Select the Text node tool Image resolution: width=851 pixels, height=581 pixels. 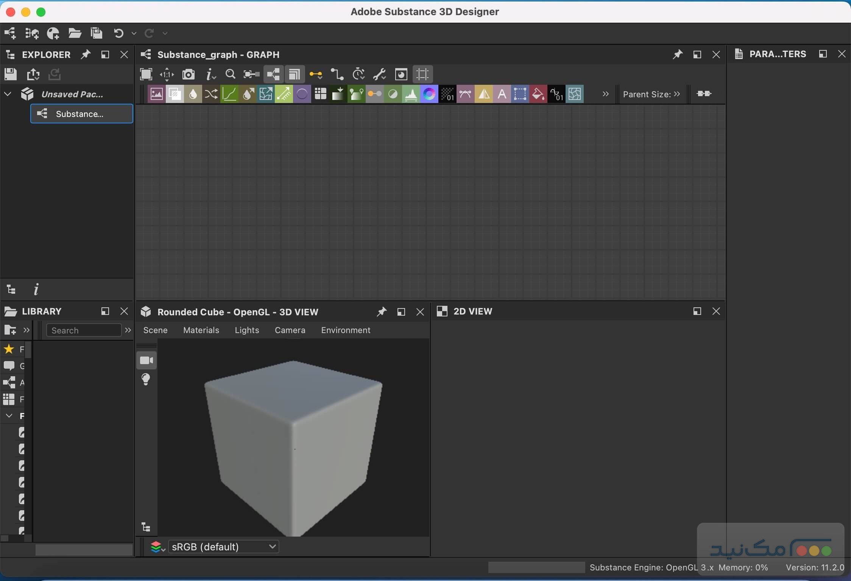[x=502, y=94]
